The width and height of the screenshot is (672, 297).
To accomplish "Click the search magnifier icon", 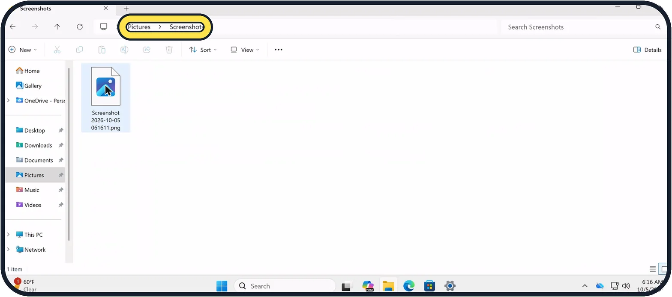I will click(x=658, y=27).
